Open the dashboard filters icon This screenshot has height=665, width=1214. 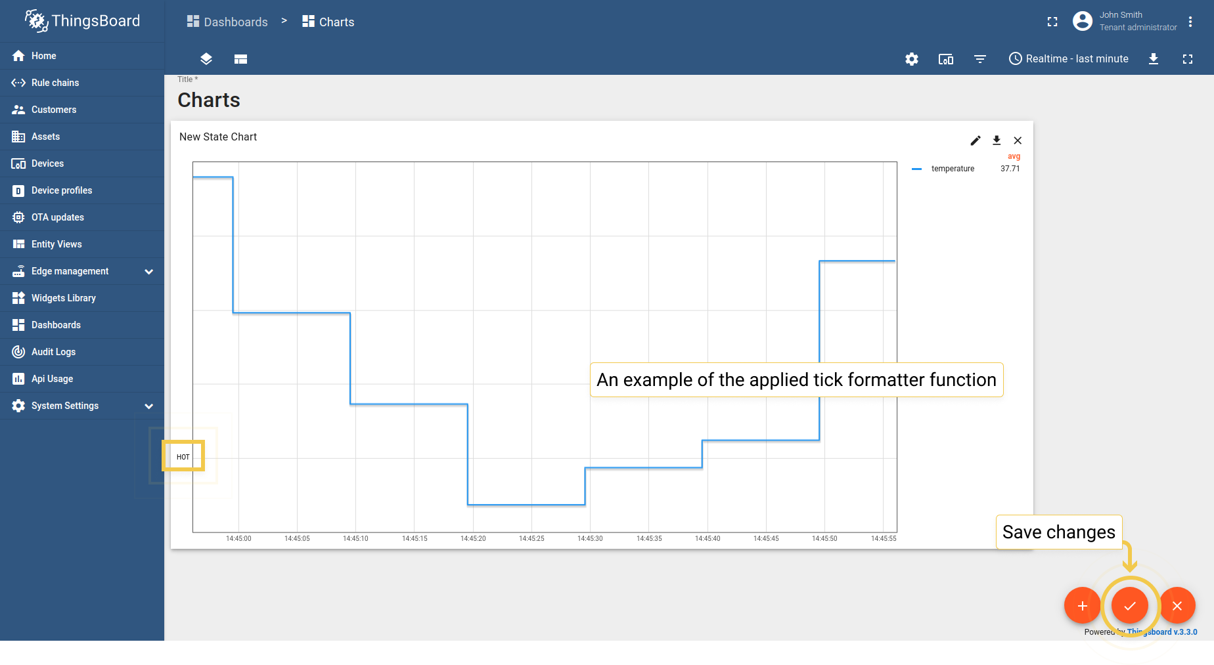point(980,59)
